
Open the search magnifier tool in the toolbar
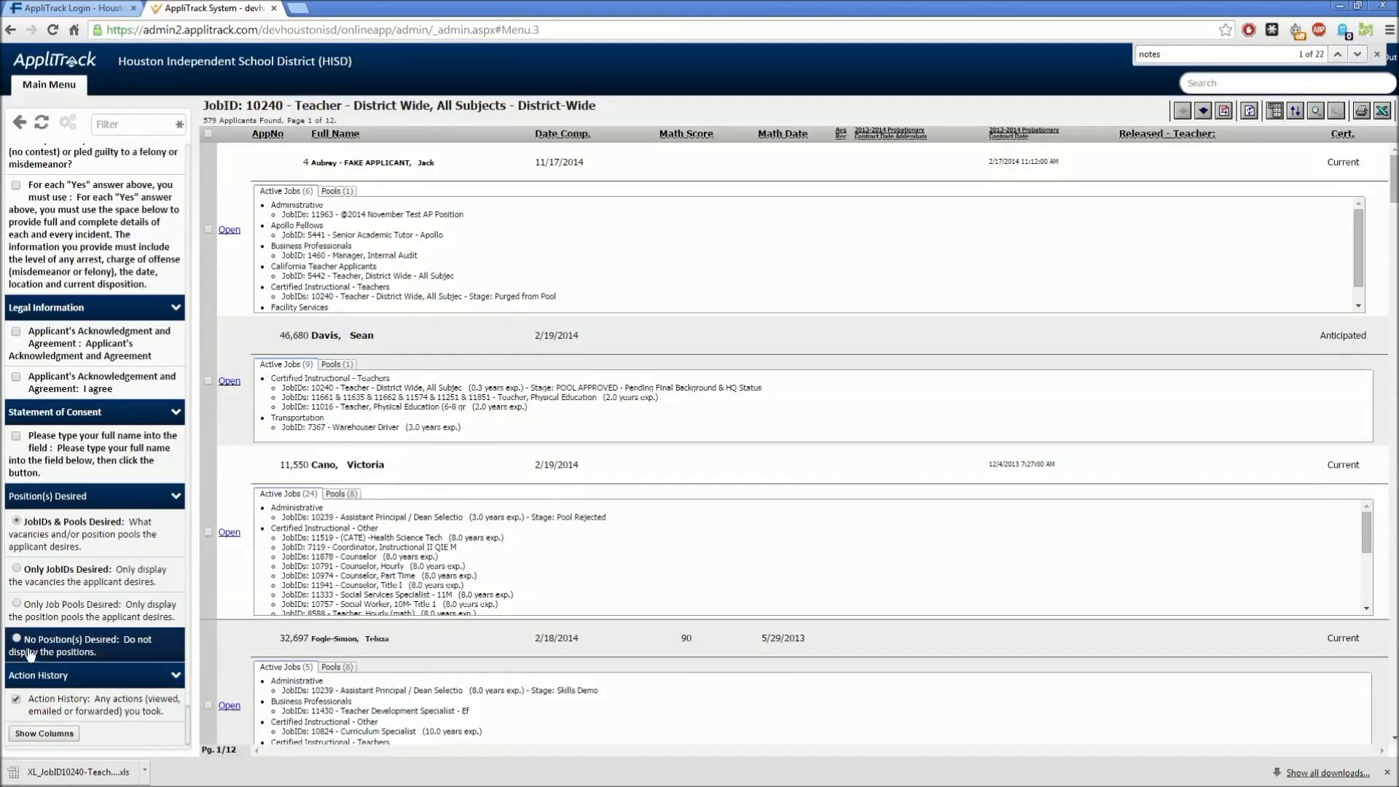click(x=1316, y=111)
